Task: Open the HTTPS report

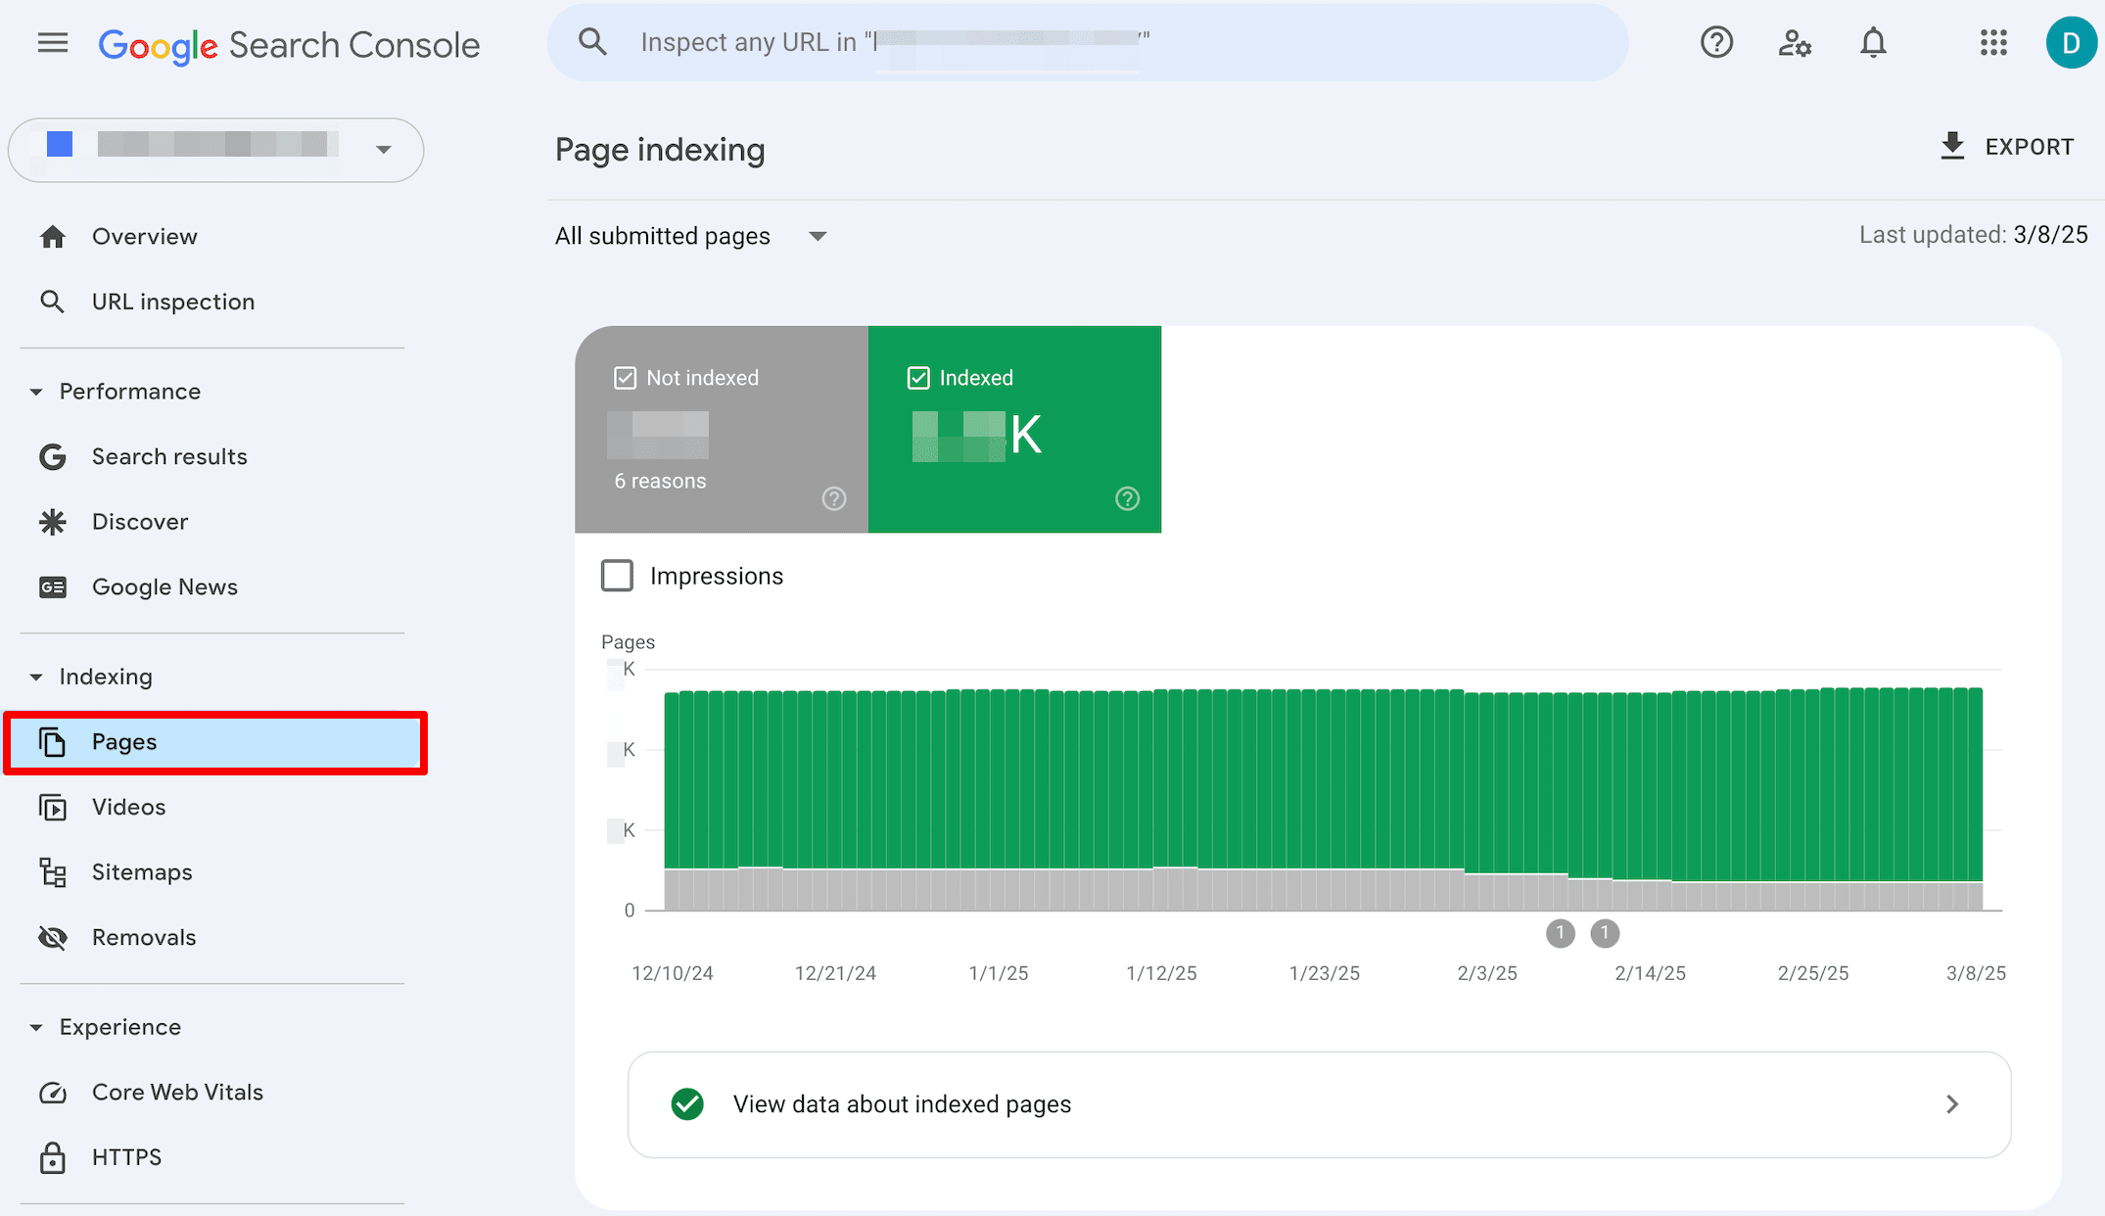Action: pos(126,1156)
